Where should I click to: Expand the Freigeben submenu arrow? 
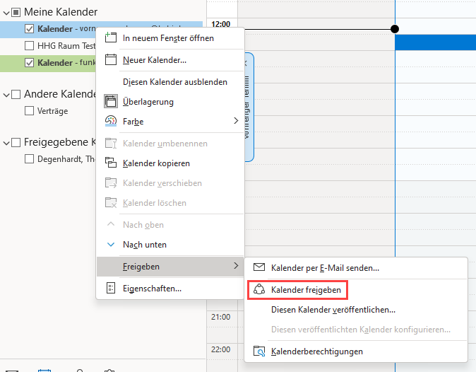pos(236,266)
